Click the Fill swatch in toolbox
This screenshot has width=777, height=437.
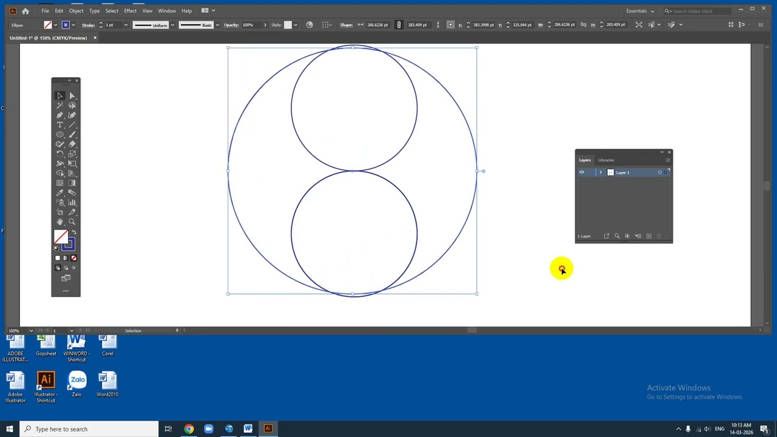61,237
